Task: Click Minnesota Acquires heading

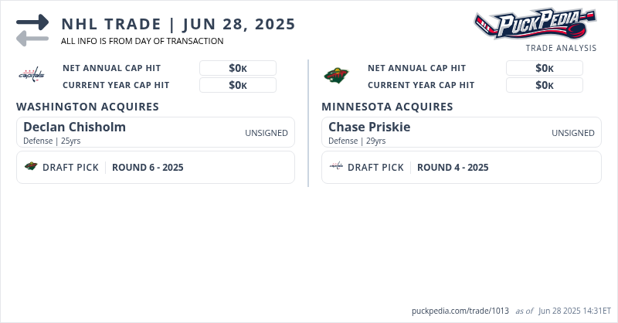Action: [387, 107]
